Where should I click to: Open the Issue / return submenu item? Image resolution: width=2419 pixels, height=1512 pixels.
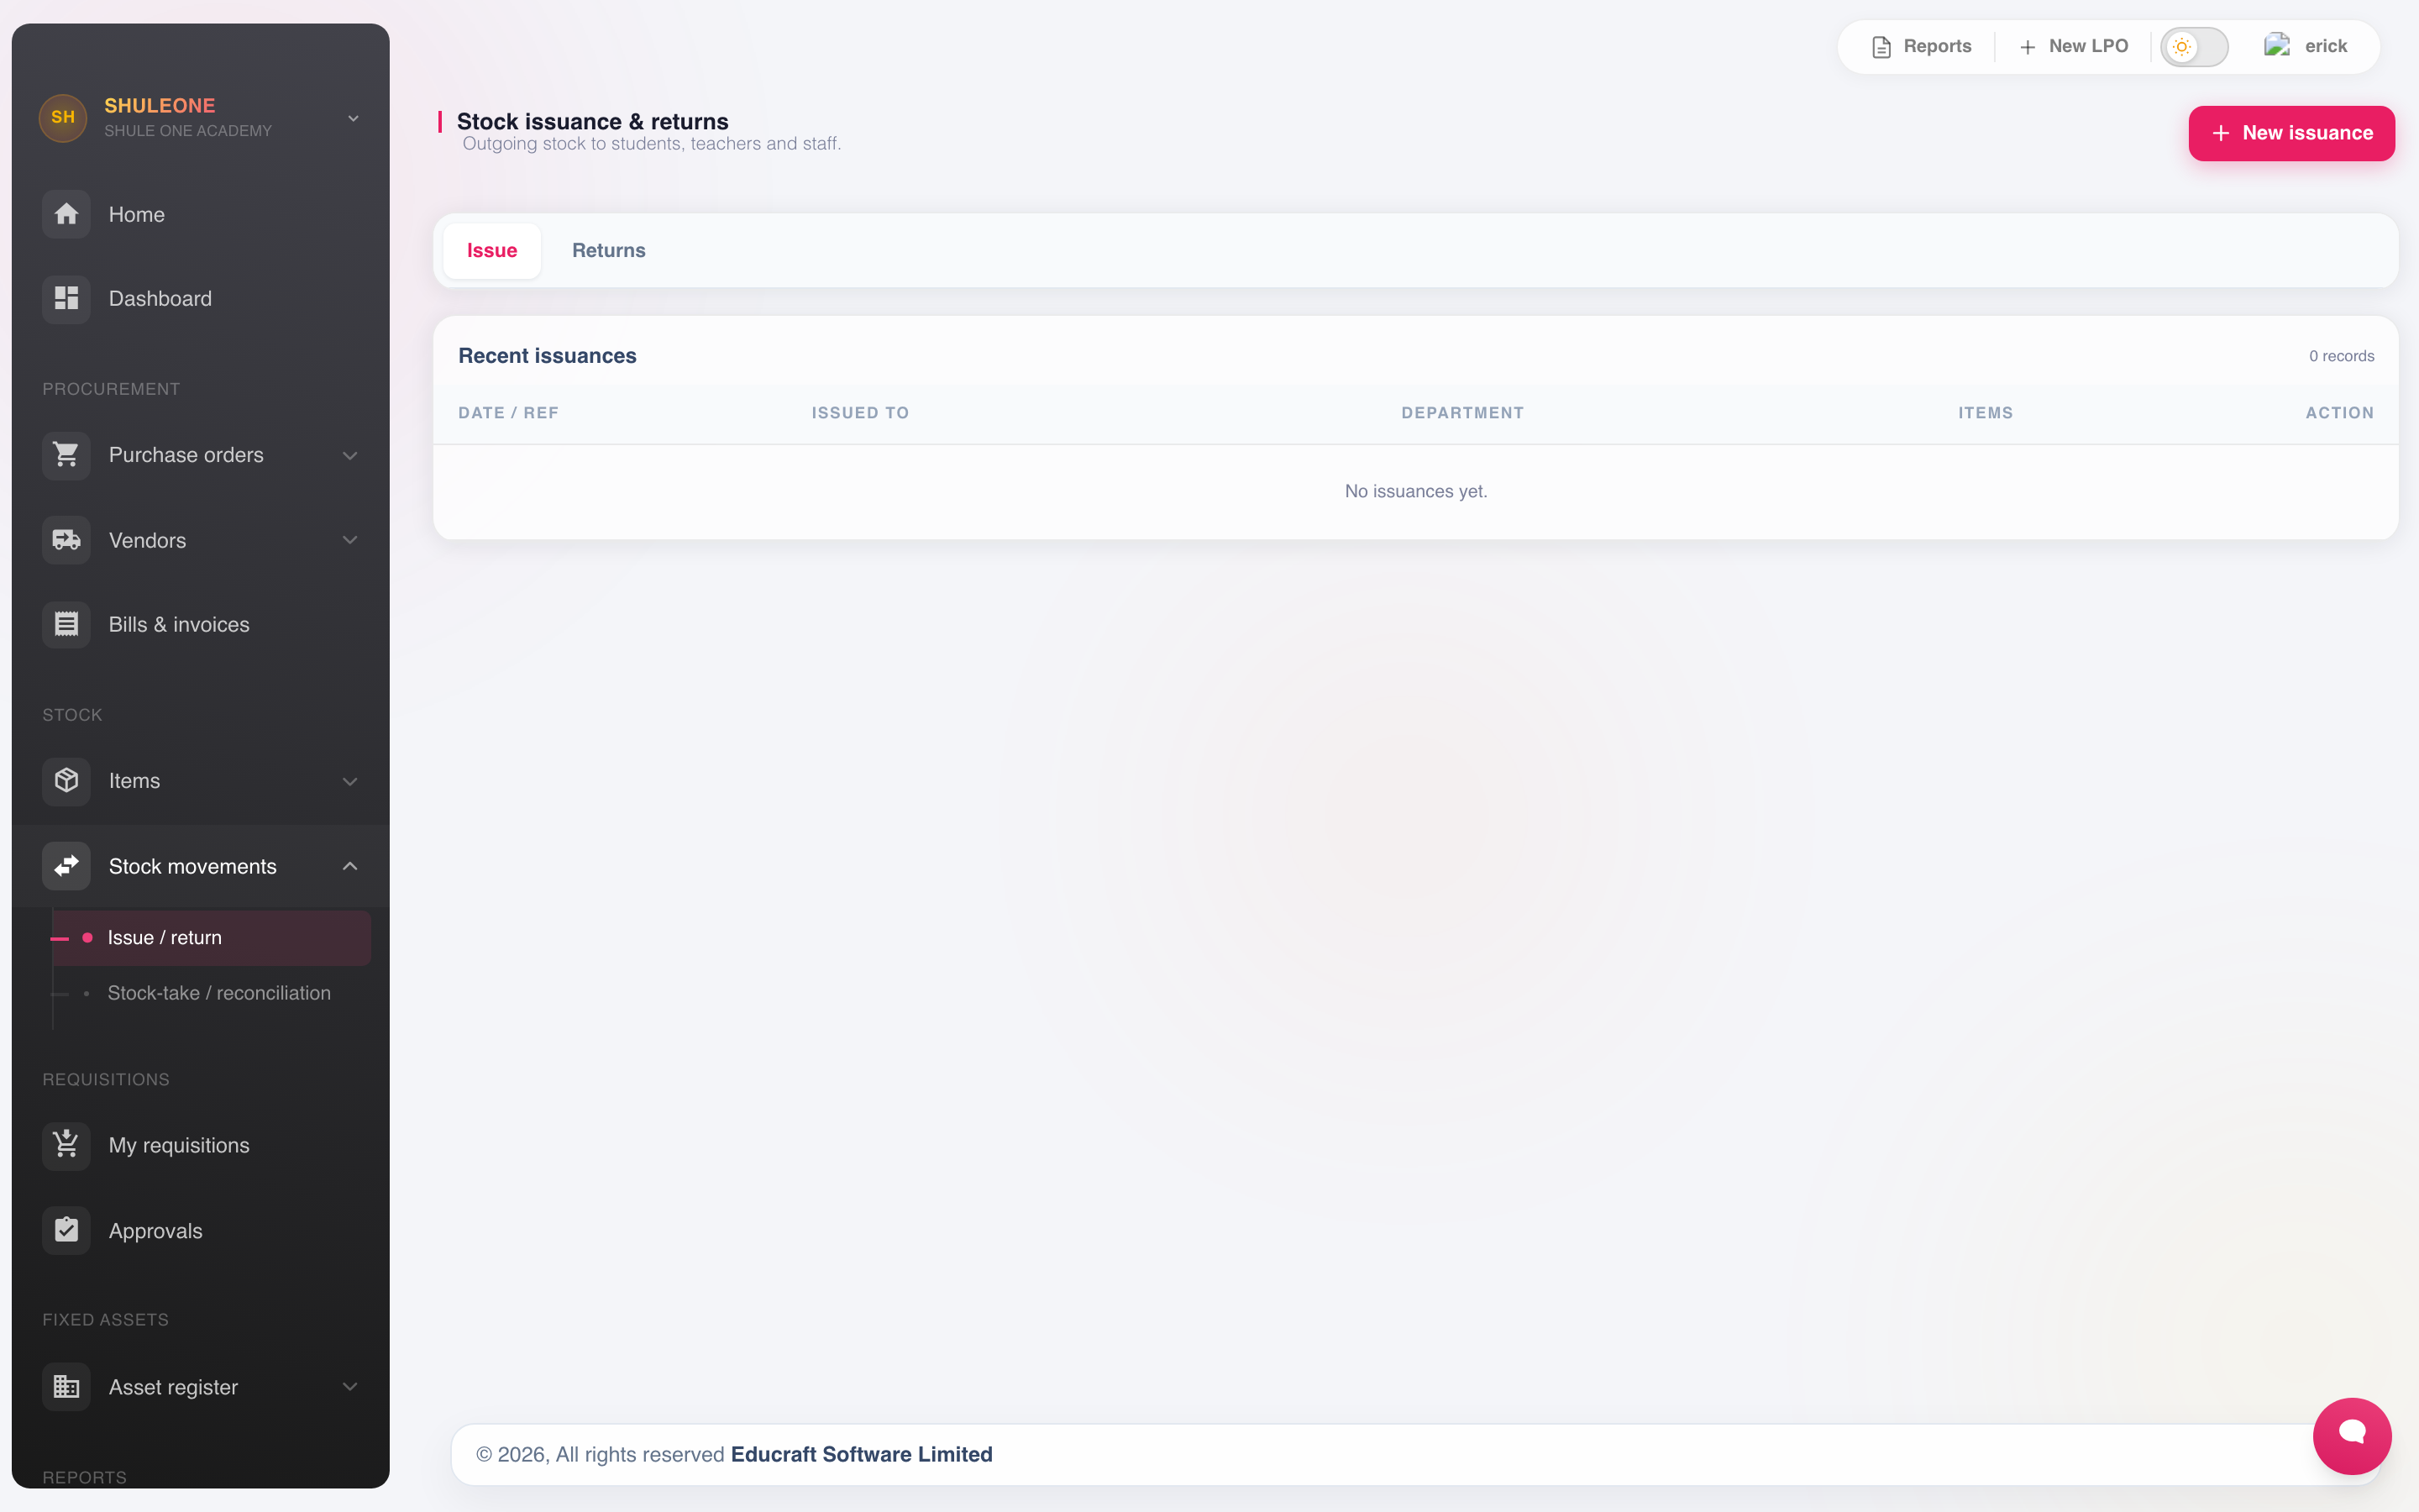[x=211, y=938]
